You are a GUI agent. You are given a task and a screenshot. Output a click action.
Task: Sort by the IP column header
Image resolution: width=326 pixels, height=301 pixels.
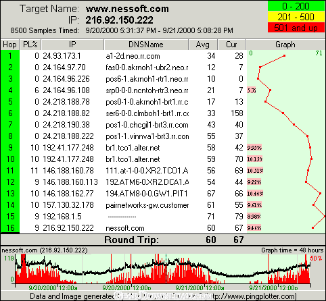click(72, 45)
